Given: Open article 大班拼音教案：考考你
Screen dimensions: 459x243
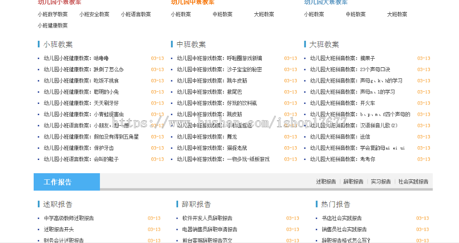Looking at the screenshot, I should (x=343, y=159).
